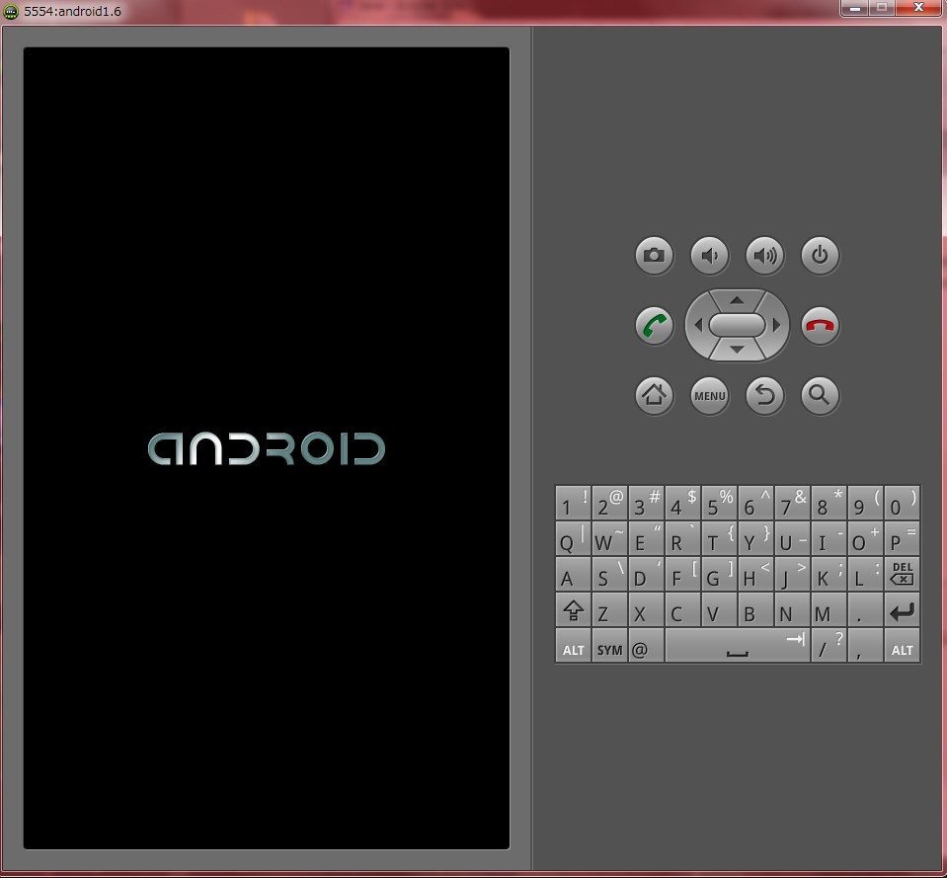Click the P key
Viewport: 947px width, 878px height.
pyautogui.click(x=902, y=538)
